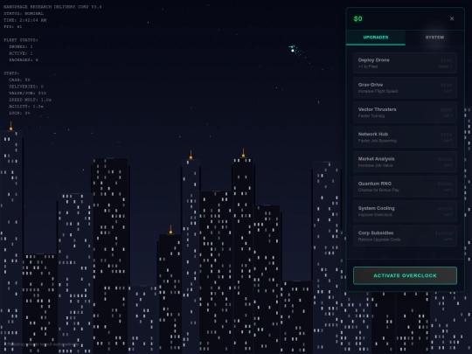Open the System tab
The height and width of the screenshot is (354, 472).
point(434,38)
